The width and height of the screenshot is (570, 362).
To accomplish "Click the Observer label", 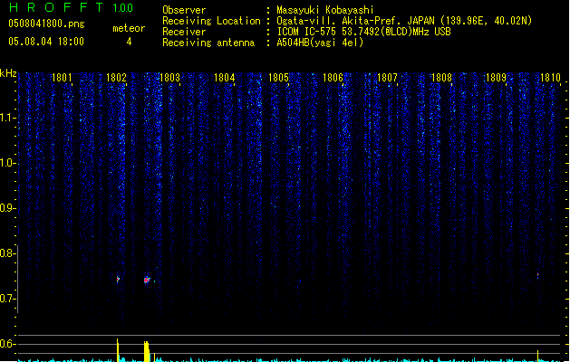I will pyautogui.click(x=184, y=10).
